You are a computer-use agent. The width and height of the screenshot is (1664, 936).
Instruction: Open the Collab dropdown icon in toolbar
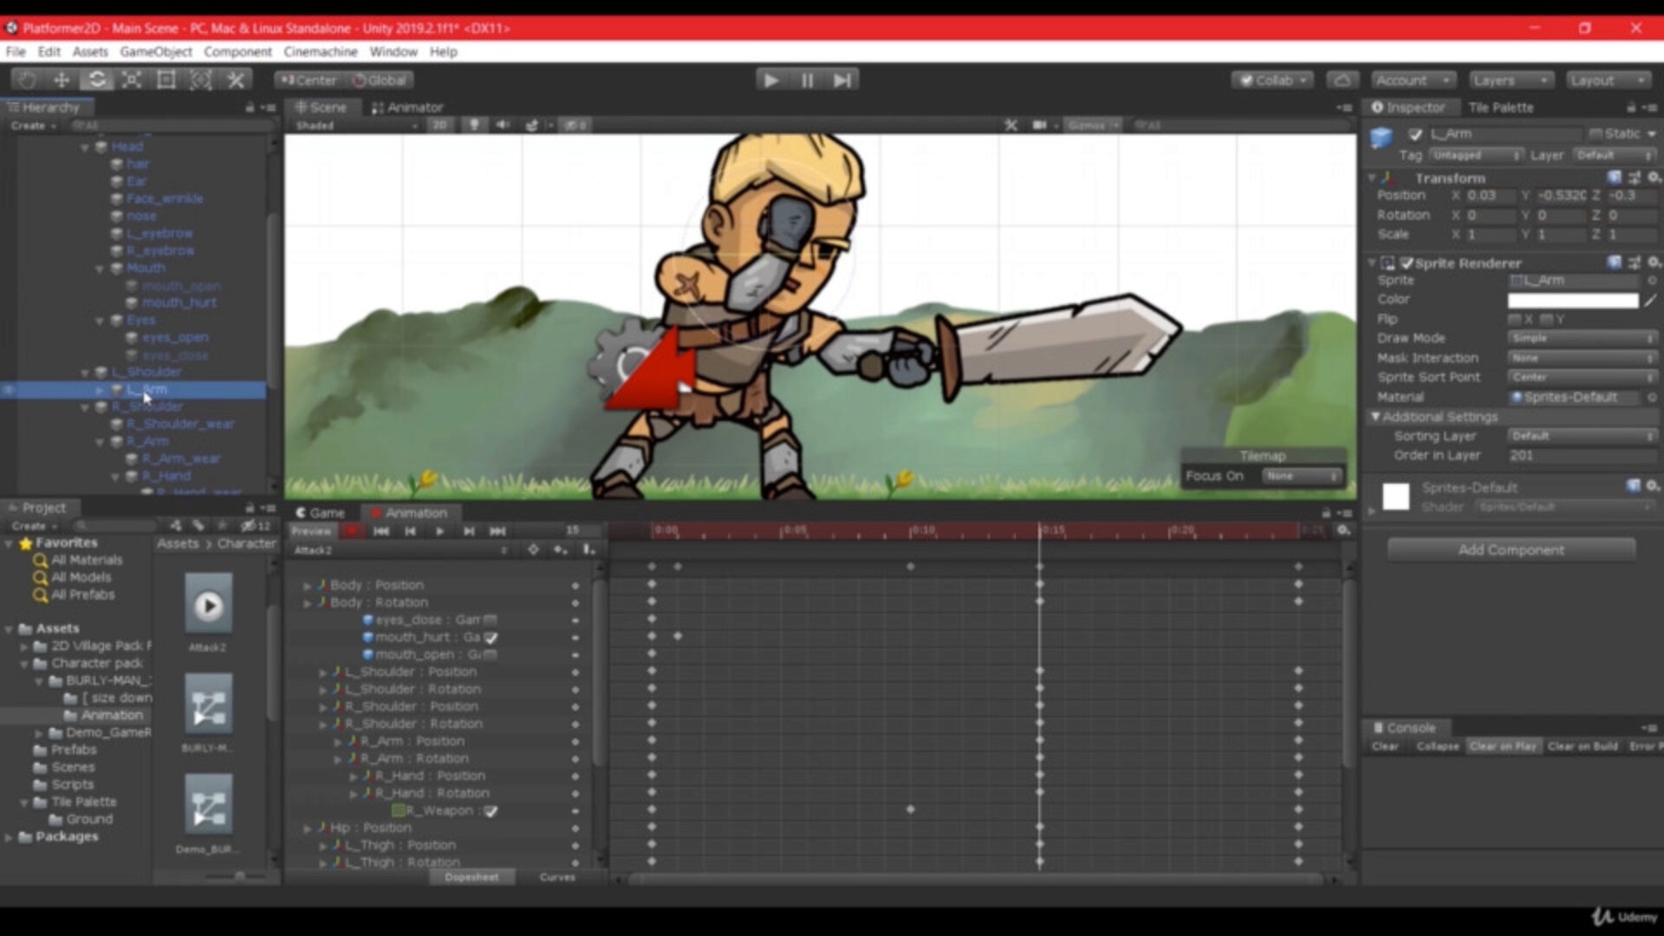coord(1302,80)
